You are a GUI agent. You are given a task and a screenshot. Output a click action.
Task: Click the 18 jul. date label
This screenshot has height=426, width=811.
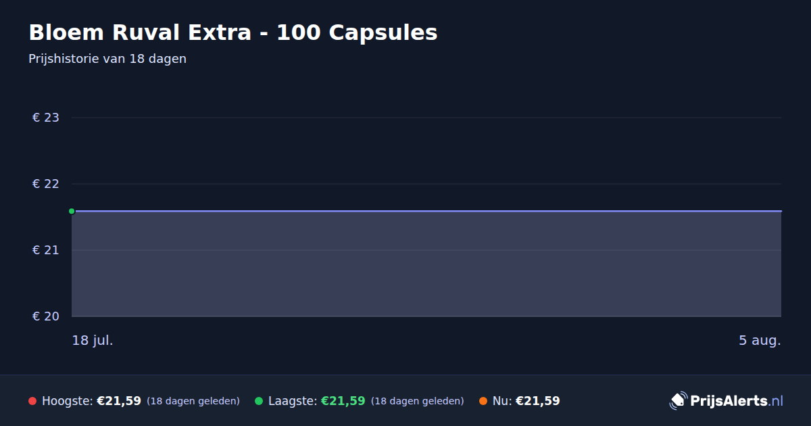[x=93, y=340]
